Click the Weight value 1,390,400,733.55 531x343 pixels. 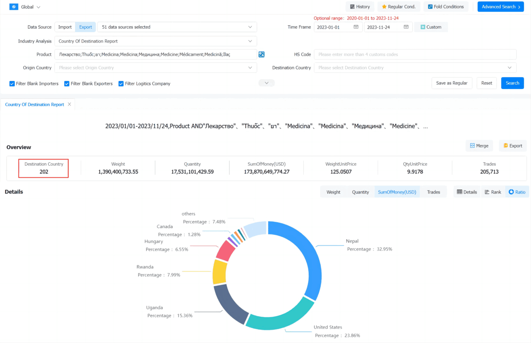[118, 172]
